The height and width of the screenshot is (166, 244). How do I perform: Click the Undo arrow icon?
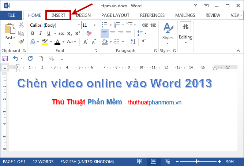pyautogui.click(x=16, y=59)
